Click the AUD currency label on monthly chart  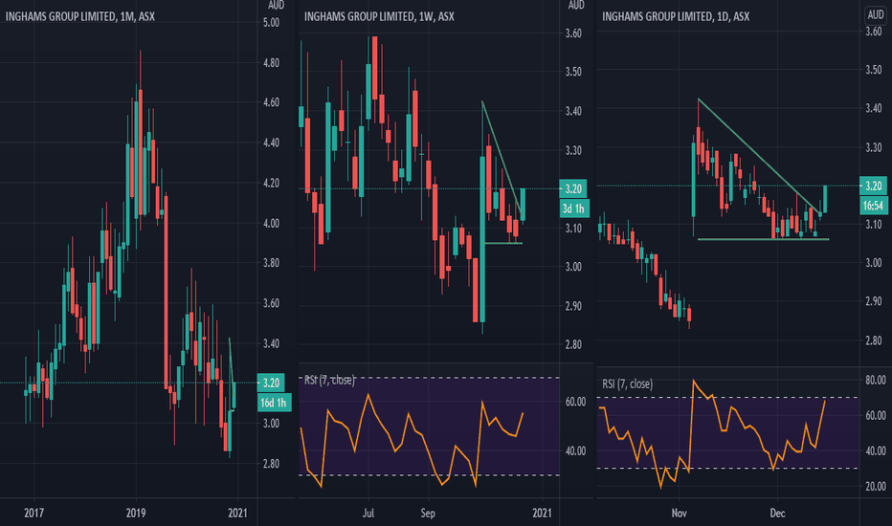pos(276,5)
